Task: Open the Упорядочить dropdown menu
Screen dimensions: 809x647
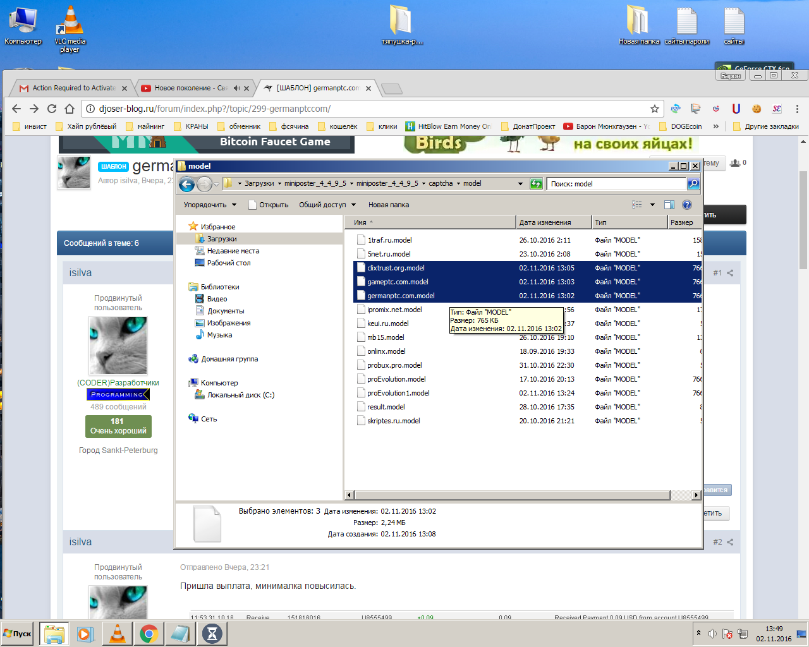Action: pos(210,205)
